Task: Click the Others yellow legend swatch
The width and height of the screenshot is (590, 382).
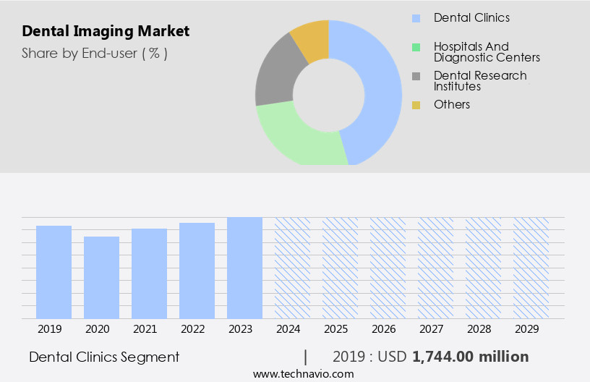Action: [x=416, y=106]
